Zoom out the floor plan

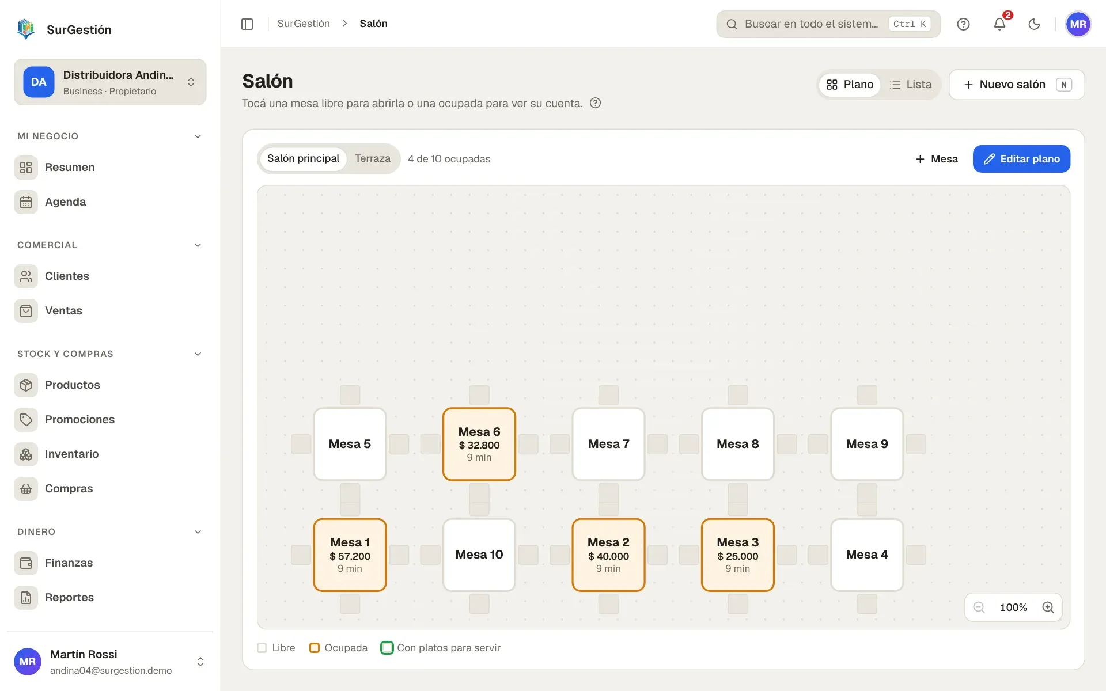point(979,608)
